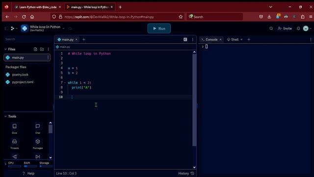Click the CPU usage bar
Screen dimensions: 314x177
pos(15,166)
